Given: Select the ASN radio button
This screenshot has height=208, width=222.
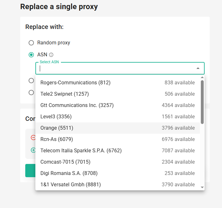Looking at the screenshot, I should pos(31,55).
